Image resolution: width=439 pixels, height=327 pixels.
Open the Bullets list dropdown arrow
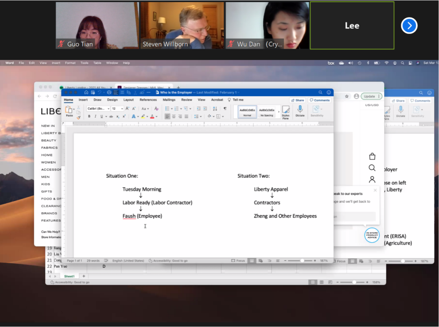coord(172,109)
